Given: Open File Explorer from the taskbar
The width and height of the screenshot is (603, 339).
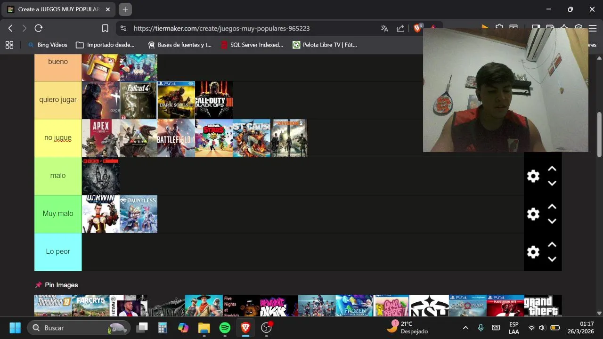Looking at the screenshot, I should pyautogui.click(x=204, y=328).
